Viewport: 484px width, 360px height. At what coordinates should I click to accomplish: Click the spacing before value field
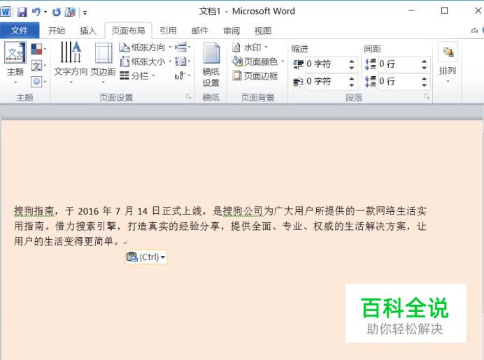[399, 64]
